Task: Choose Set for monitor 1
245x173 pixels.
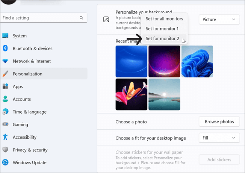Action: pos(164,29)
